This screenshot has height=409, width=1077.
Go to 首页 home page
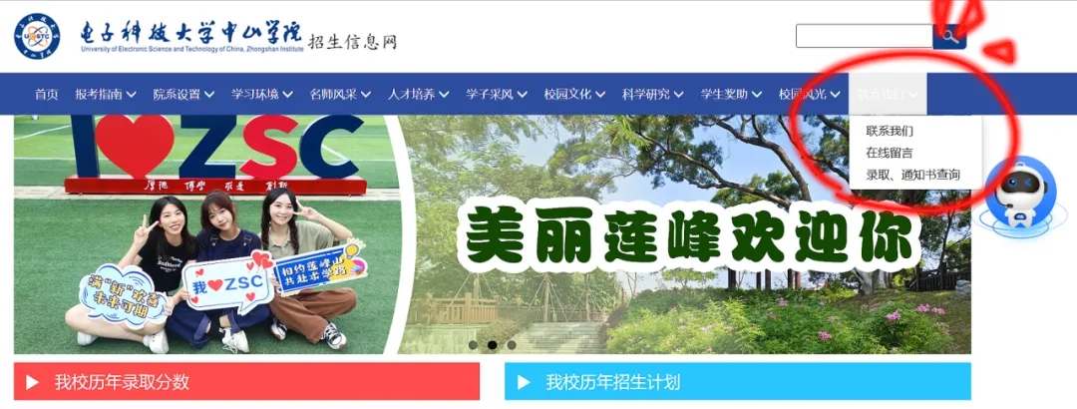click(47, 94)
